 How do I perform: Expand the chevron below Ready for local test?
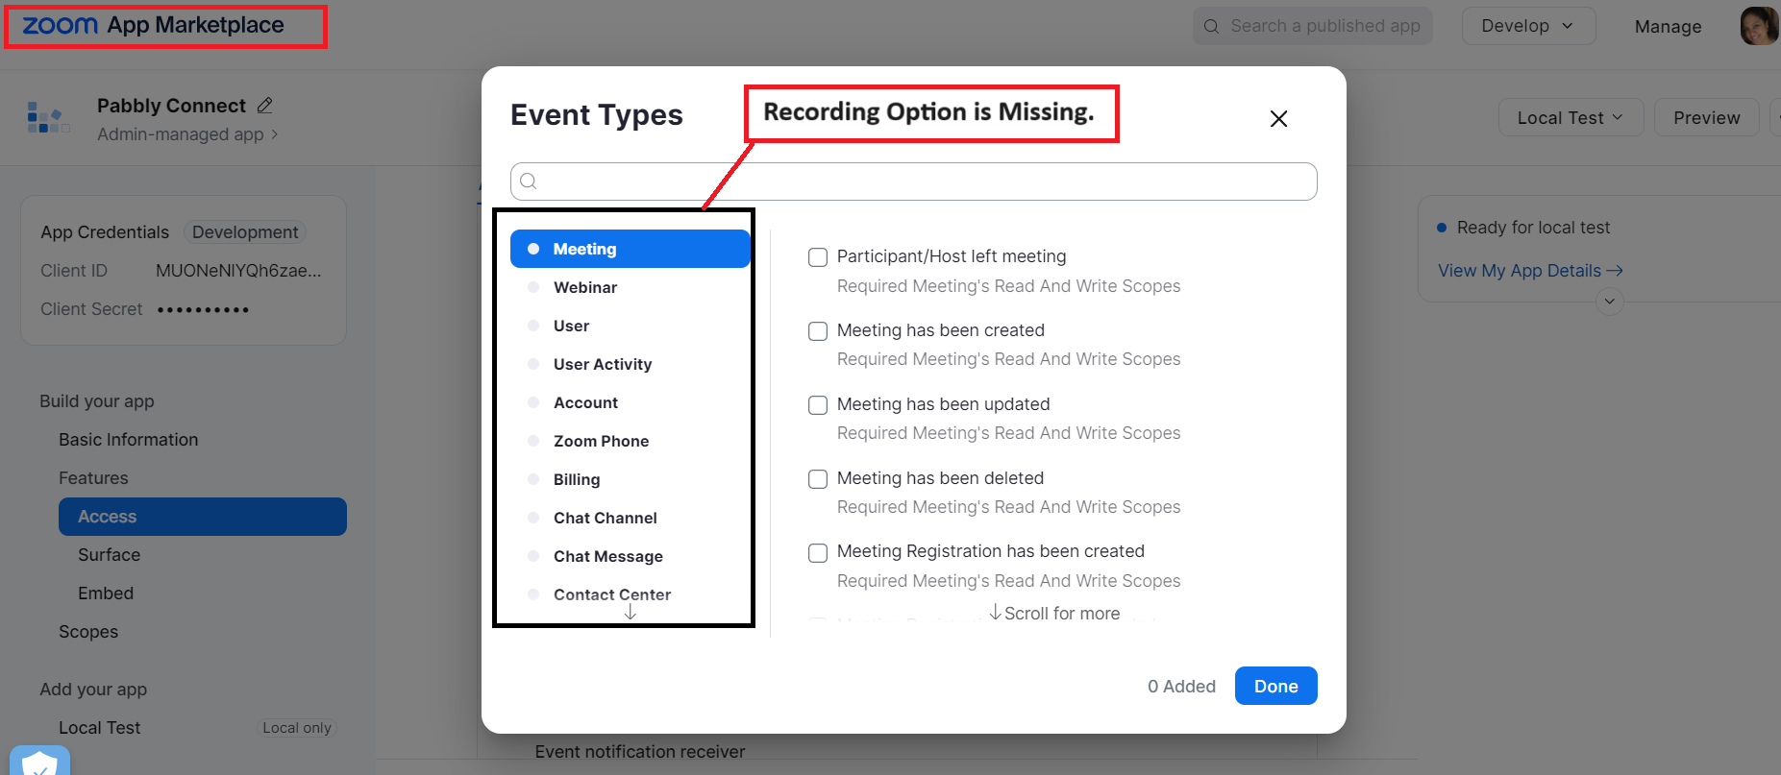[x=1610, y=302]
